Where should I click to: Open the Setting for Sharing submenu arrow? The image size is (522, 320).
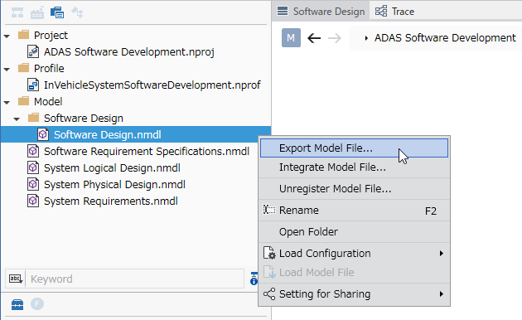(x=442, y=294)
